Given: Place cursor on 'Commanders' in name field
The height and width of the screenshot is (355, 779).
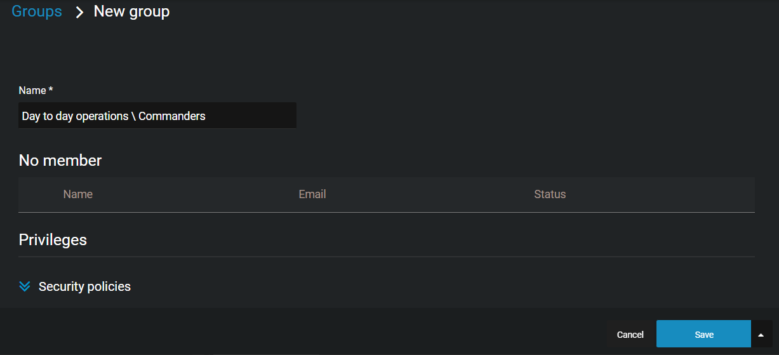Looking at the screenshot, I should pyautogui.click(x=172, y=116).
